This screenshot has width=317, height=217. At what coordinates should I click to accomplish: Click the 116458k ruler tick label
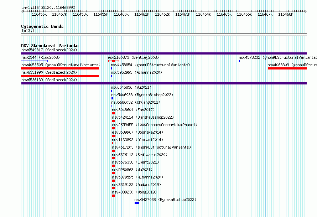[80, 14]
